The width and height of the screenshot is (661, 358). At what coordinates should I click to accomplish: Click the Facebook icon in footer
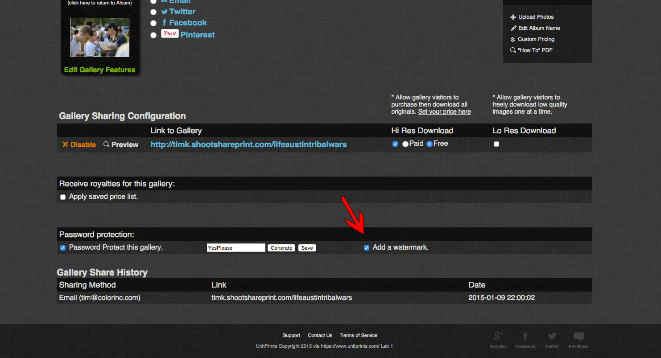(525, 337)
